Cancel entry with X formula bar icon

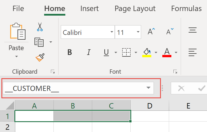point(181,88)
